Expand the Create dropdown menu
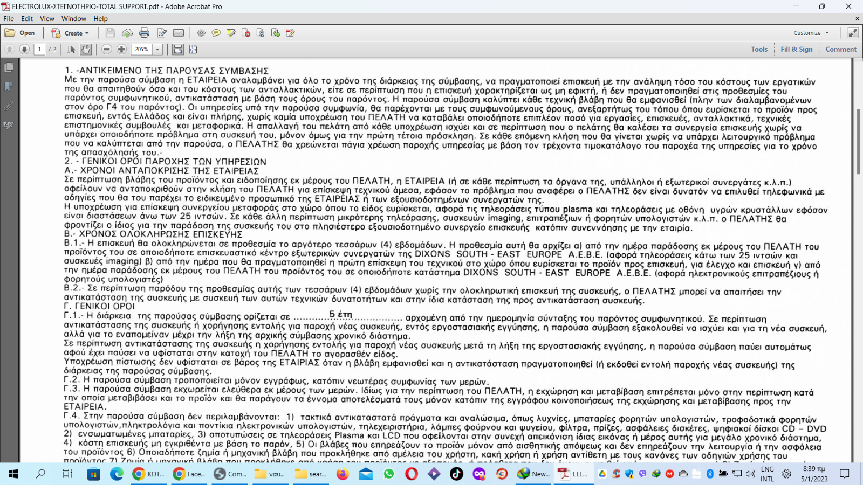The width and height of the screenshot is (863, 485). point(70,33)
